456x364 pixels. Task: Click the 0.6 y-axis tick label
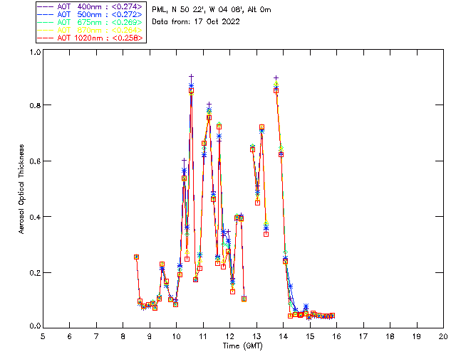tap(35, 161)
